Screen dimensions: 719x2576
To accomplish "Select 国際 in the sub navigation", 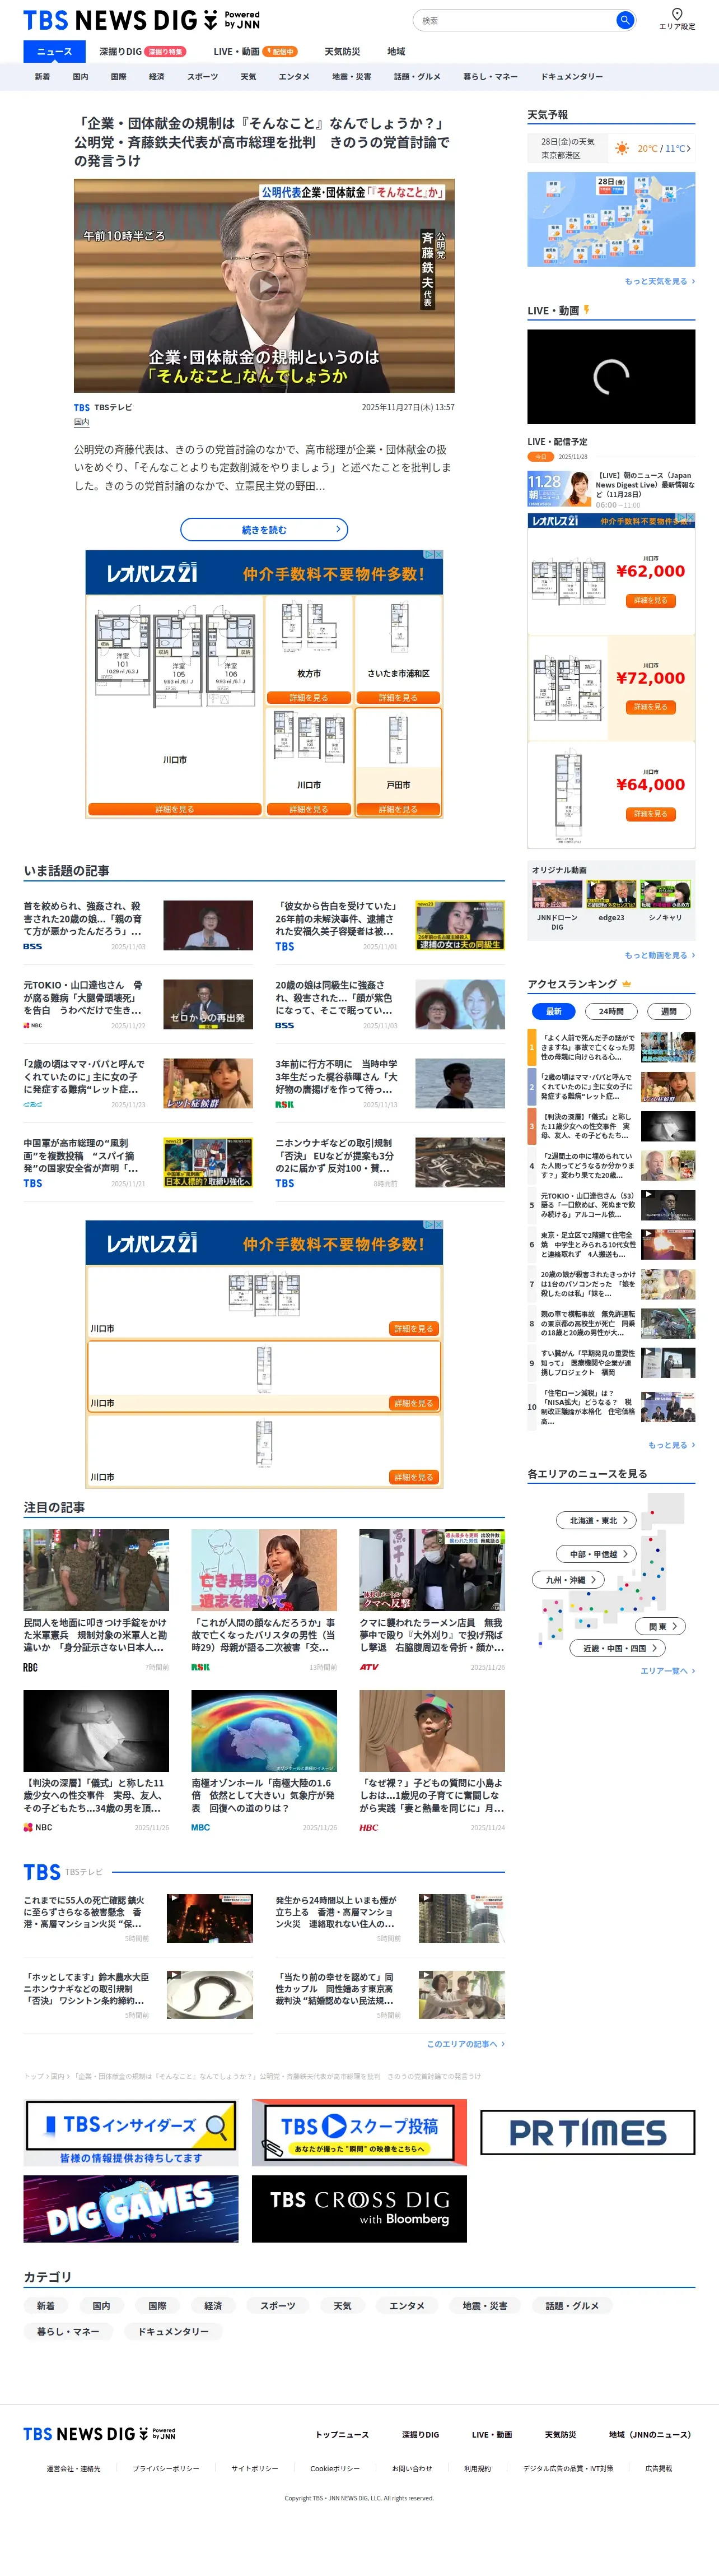I will pyautogui.click(x=118, y=76).
